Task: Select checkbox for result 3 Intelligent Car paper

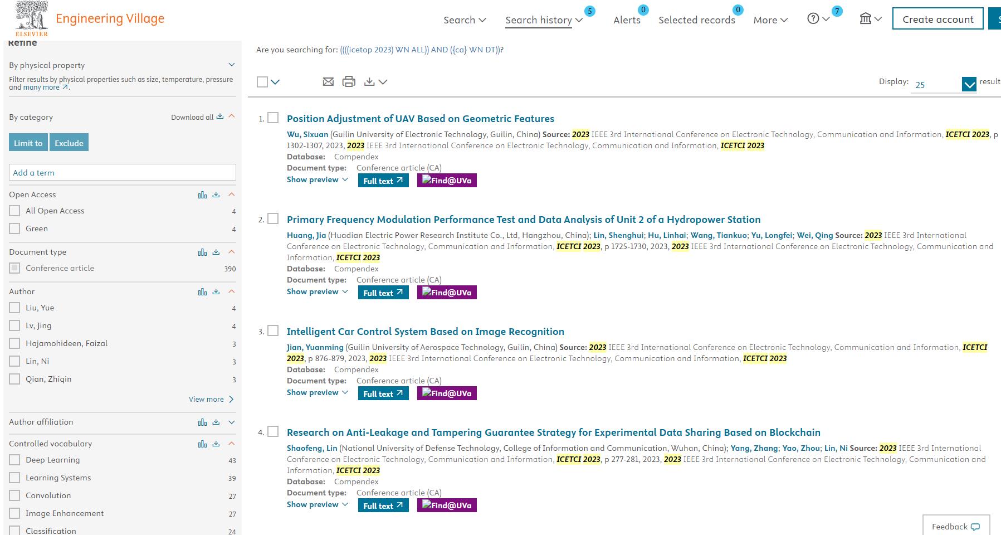Action: [273, 330]
